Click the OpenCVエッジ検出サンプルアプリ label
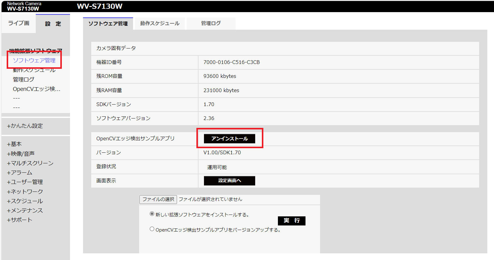 click(135, 138)
